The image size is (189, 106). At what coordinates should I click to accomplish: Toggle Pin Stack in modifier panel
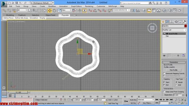pyautogui.click(x=164, y=56)
